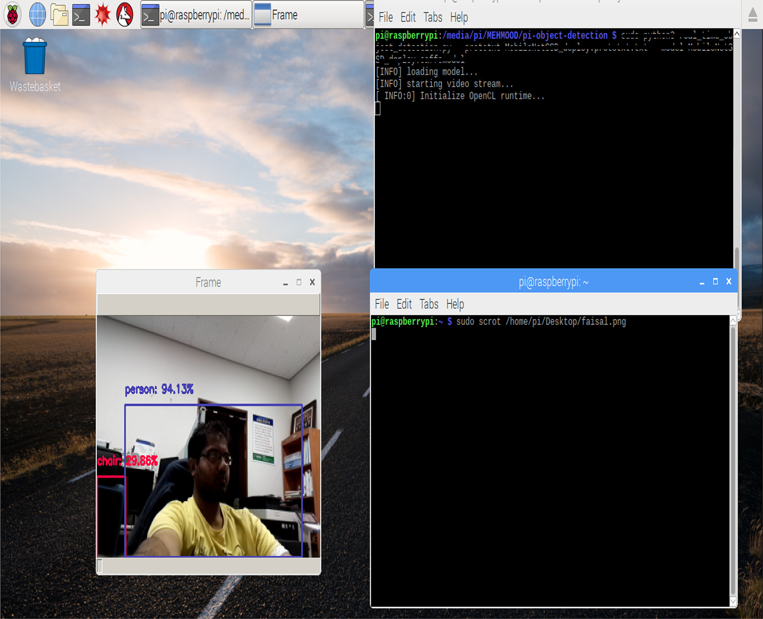The image size is (763, 619).
Task: Open File menu in upper terminal
Action: tap(386, 17)
